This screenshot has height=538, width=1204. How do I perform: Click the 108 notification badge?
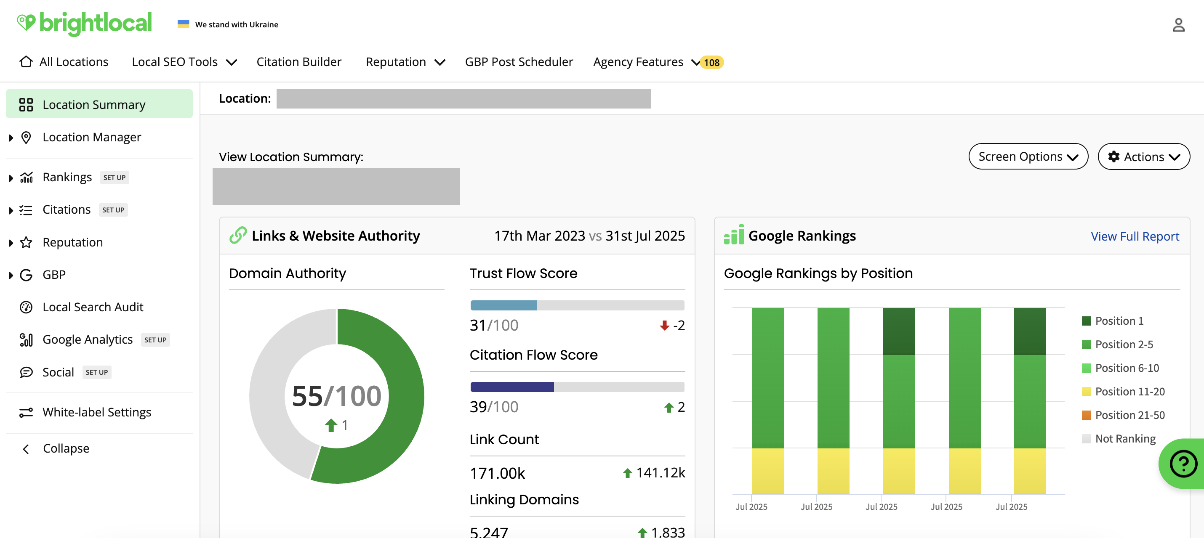(711, 62)
